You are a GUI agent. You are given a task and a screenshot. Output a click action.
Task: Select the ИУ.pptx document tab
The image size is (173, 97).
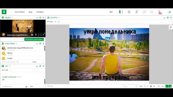tap(50, 22)
